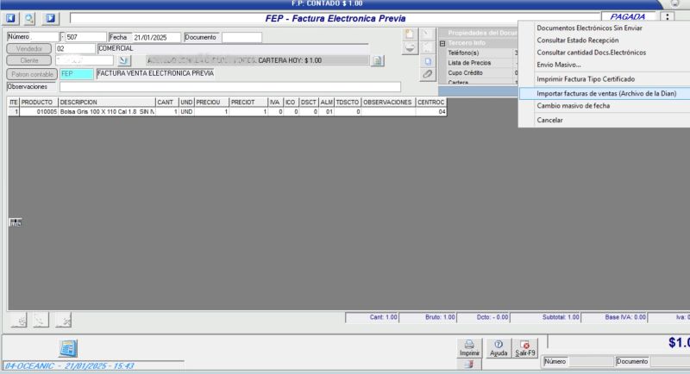The width and height of the screenshot is (690, 374).
Task: Click Cancelar in the context menu
Action: [x=549, y=120]
